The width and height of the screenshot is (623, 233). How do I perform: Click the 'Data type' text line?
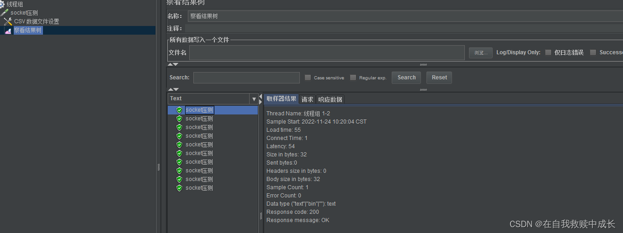(301, 204)
